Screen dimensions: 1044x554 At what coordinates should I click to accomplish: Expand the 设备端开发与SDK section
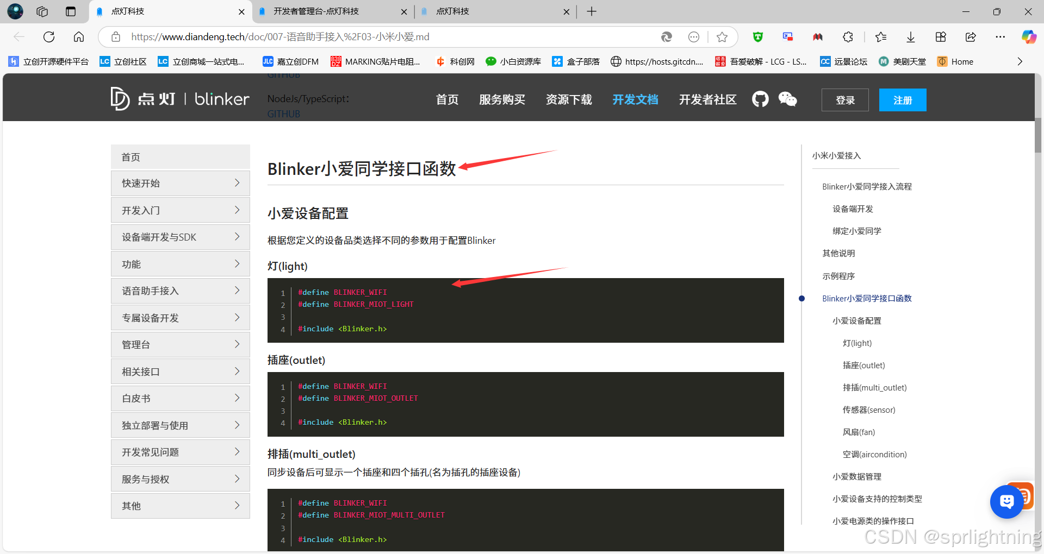[181, 237]
